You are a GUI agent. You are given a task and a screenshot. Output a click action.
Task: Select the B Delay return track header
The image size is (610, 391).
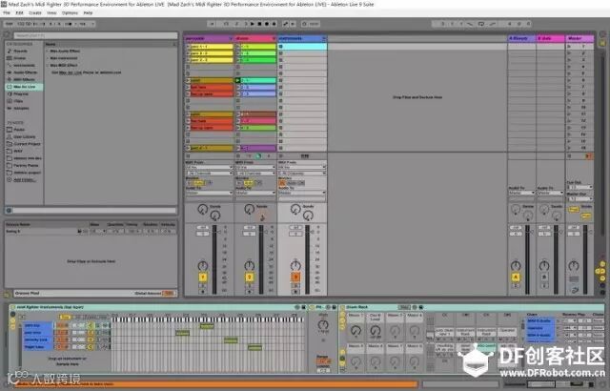pyautogui.click(x=550, y=38)
